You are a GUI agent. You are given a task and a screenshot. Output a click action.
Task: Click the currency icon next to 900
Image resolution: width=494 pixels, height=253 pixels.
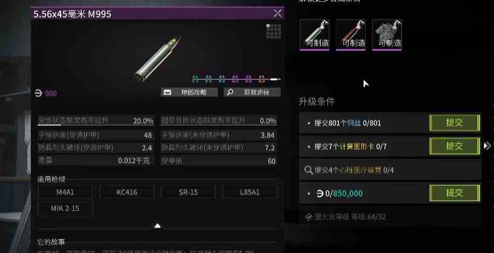38,94
